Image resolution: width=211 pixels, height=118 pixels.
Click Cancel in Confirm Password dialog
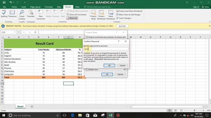pyautogui.click(x=122, y=66)
